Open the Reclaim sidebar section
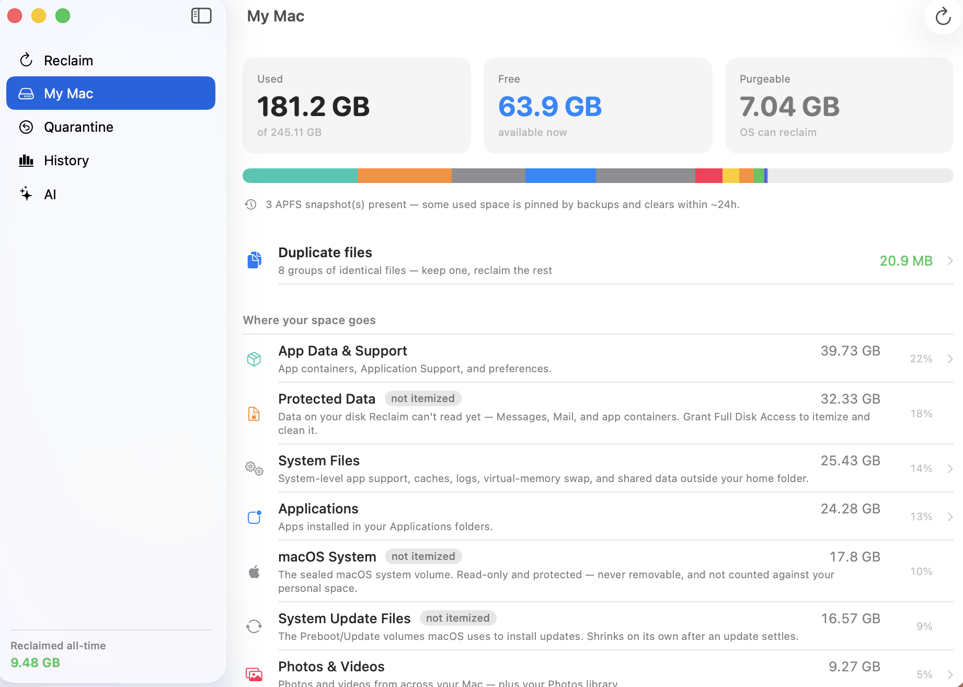 [111, 60]
